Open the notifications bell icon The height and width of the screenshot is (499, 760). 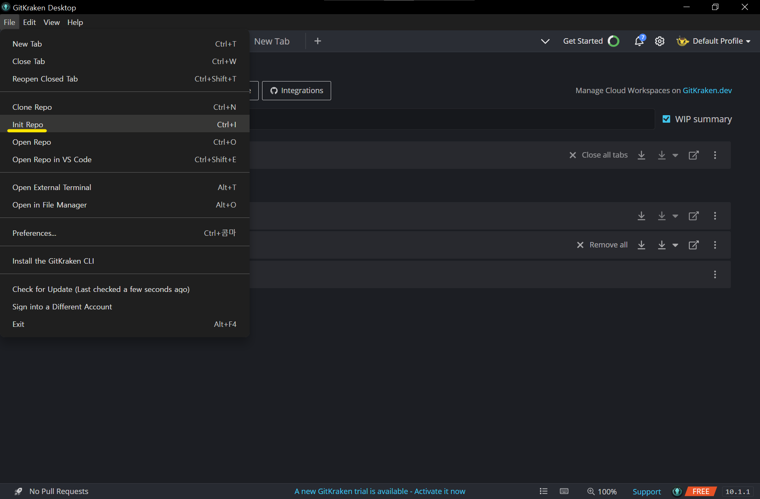(639, 41)
